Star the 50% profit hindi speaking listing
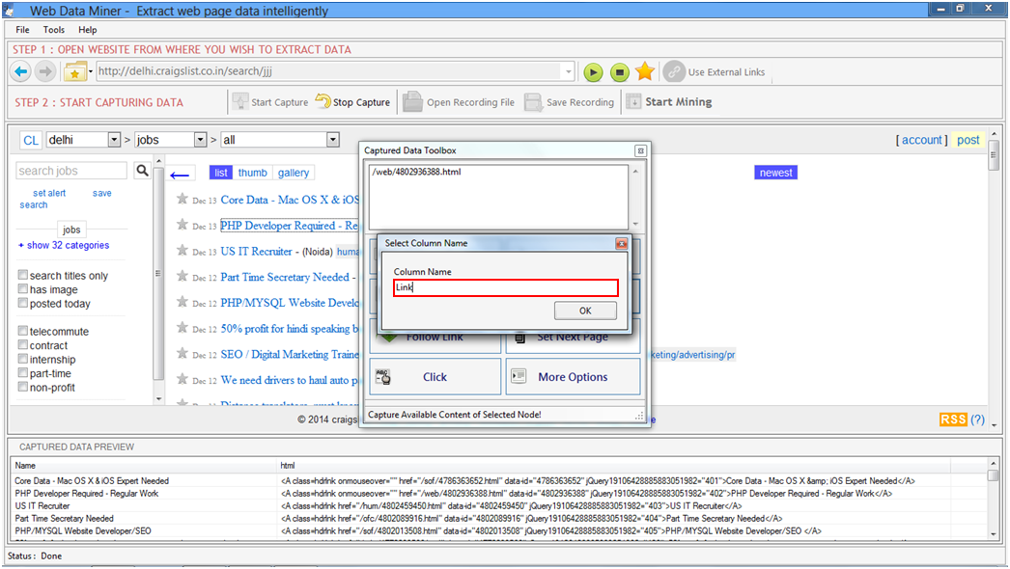Screen dimensions: 1010x569 point(182,328)
